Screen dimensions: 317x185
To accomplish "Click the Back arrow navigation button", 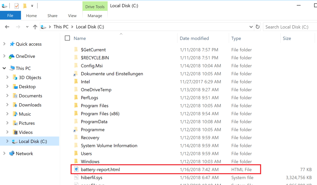I will point(7,27).
